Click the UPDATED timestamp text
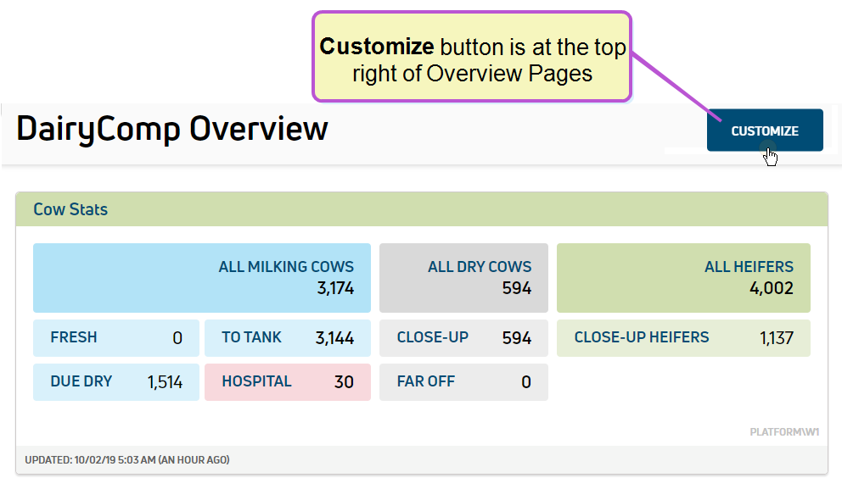 click(127, 459)
